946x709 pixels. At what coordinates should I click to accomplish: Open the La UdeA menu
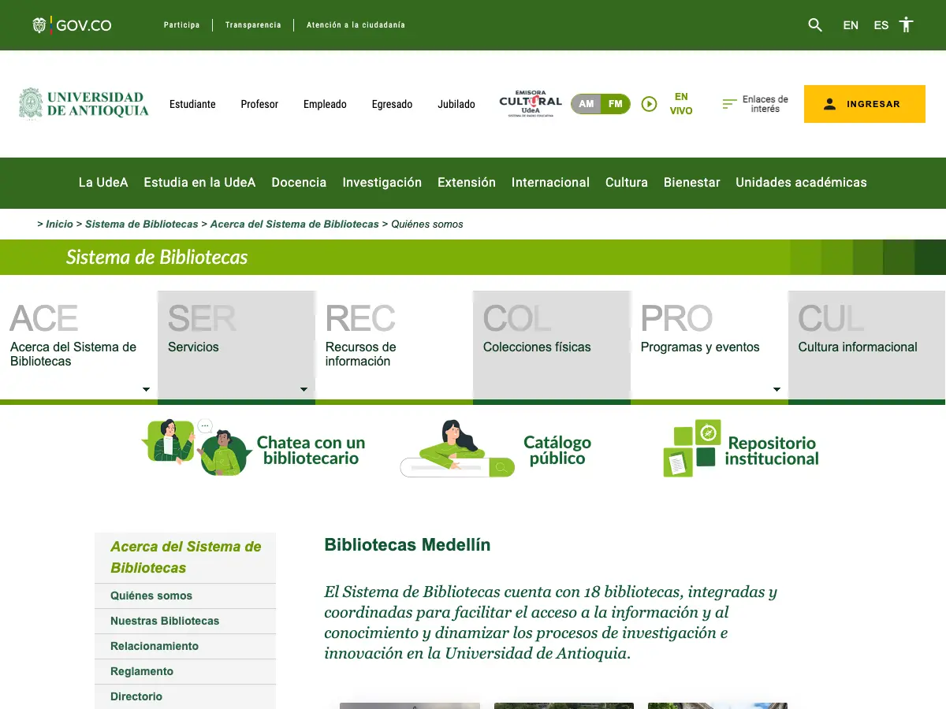point(103,182)
